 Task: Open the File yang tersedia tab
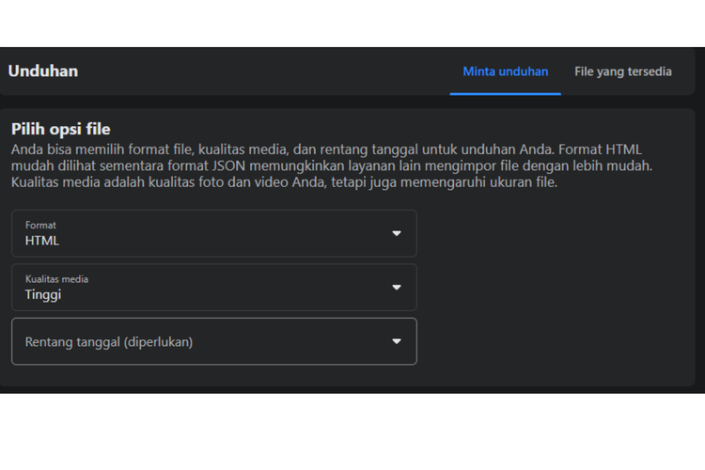(x=622, y=71)
